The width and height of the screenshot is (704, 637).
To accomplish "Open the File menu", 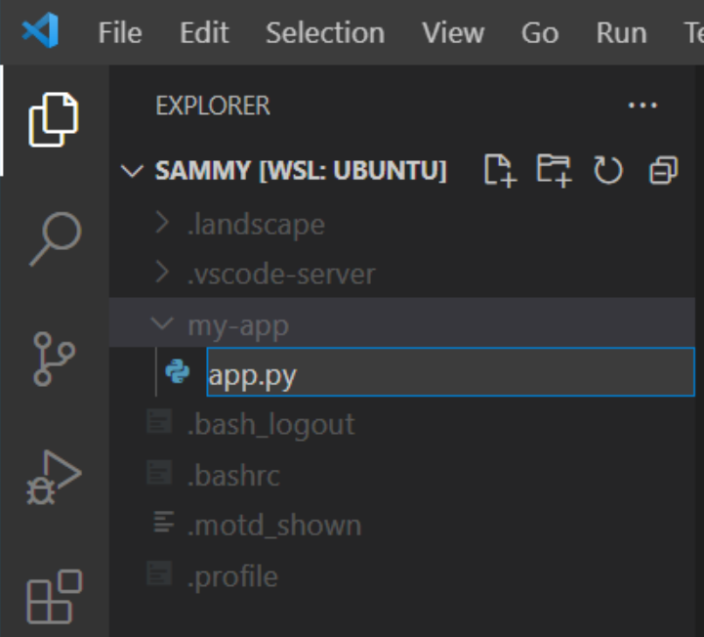I will tap(120, 33).
